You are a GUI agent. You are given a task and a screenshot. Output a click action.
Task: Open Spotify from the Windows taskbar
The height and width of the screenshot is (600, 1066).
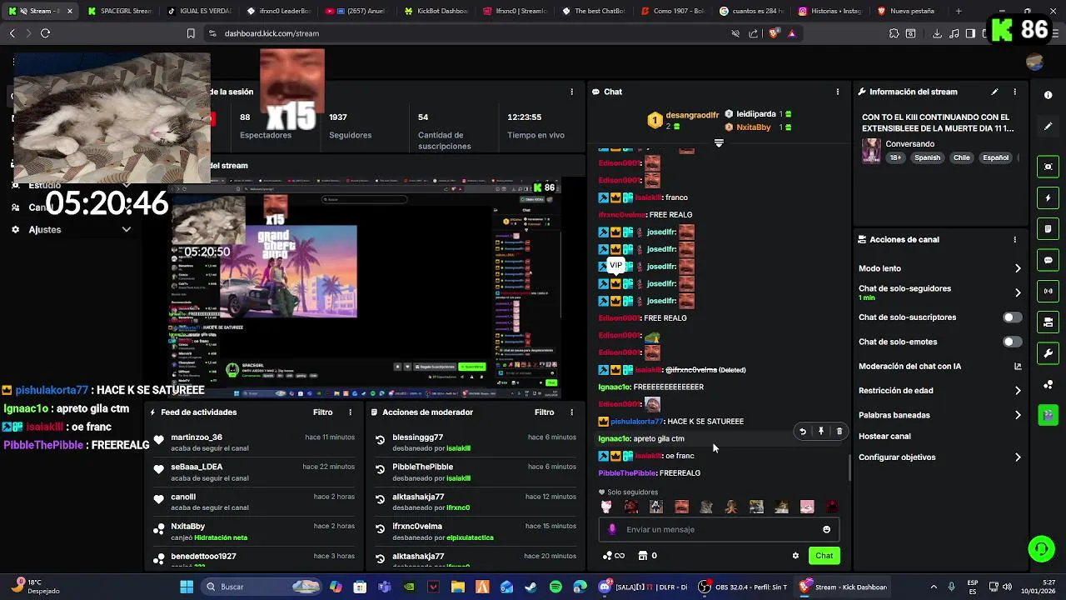pos(555,587)
